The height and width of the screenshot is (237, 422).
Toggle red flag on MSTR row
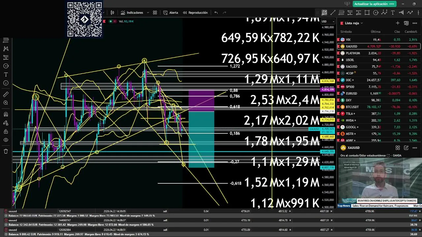338,134
